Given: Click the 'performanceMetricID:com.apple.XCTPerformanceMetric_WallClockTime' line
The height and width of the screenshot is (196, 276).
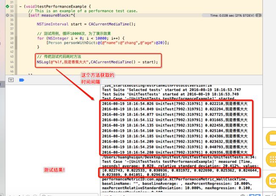Looking at the screenshot, I should (x=175, y=179).
